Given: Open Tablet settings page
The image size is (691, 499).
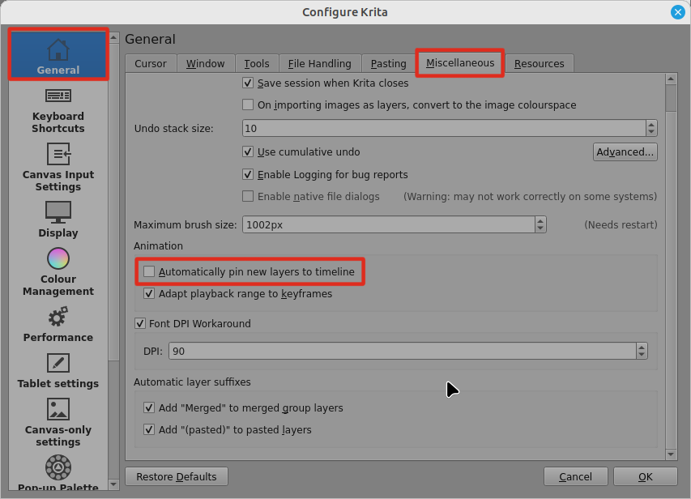Looking at the screenshot, I should tap(58, 371).
